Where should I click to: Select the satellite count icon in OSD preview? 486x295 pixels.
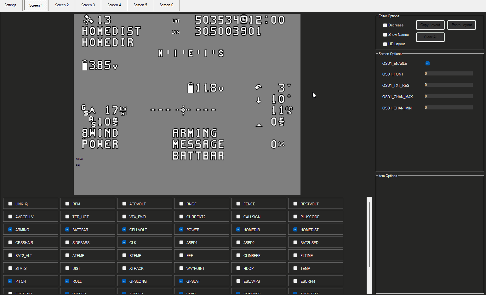click(x=88, y=20)
